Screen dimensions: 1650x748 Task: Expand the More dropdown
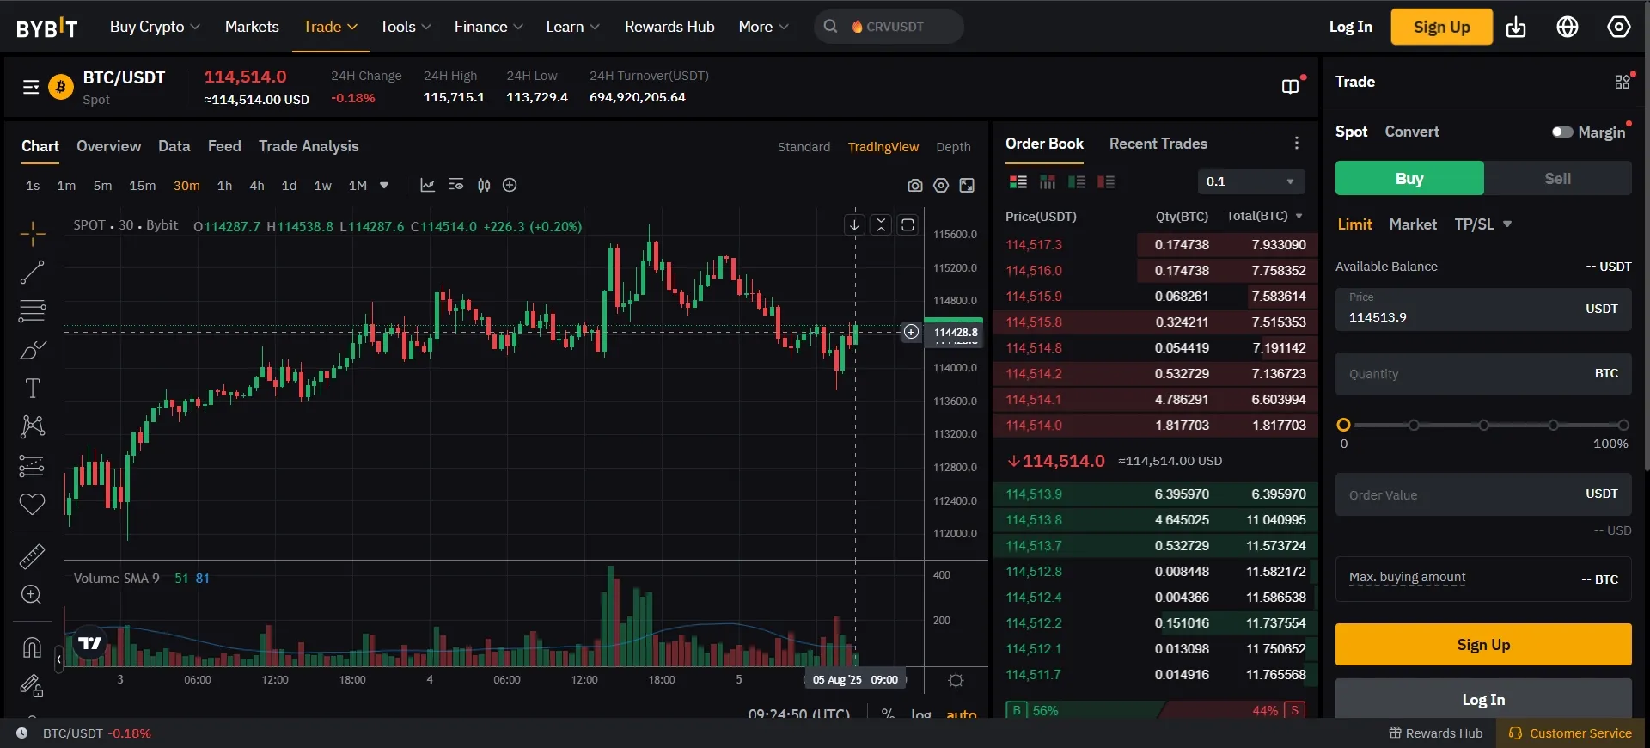(x=763, y=27)
